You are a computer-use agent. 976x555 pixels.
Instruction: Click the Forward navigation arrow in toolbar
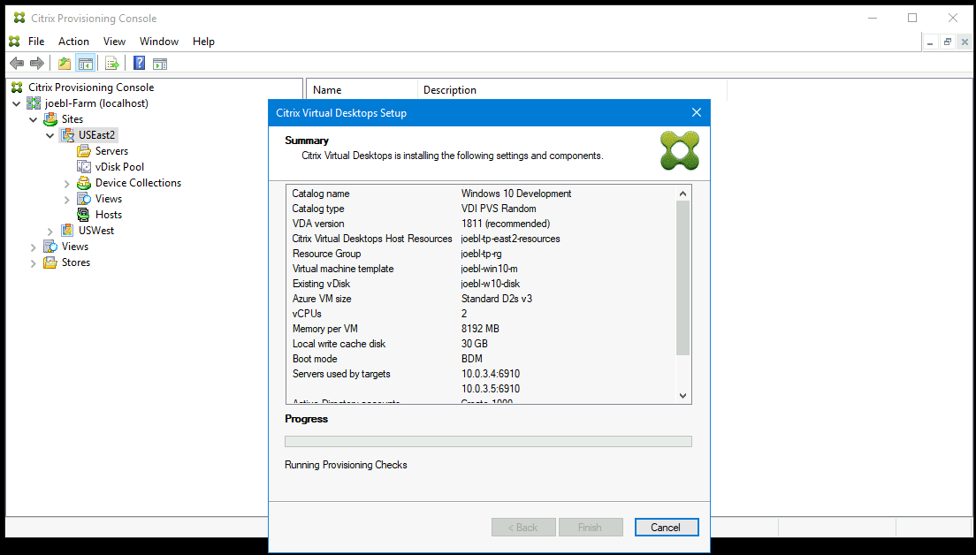click(35, 63)
